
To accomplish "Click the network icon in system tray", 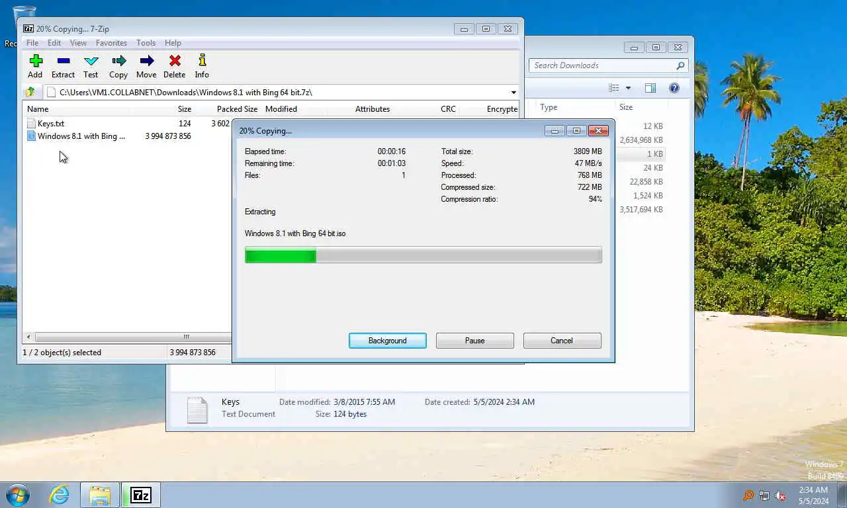I will click(x=764, y=495).
